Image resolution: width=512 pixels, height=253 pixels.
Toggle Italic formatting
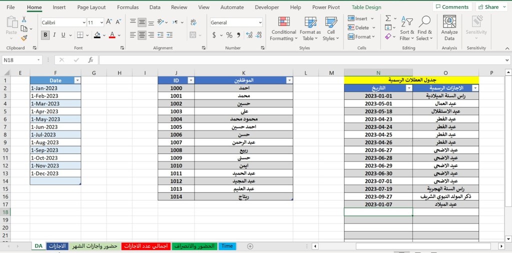point(54,35)
